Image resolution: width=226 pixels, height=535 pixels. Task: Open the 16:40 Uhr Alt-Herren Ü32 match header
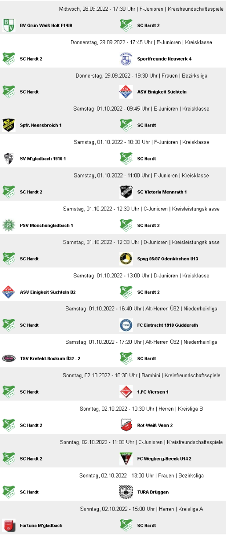pos(141,309)
